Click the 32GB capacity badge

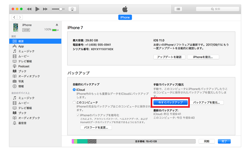tap(26, 30)
